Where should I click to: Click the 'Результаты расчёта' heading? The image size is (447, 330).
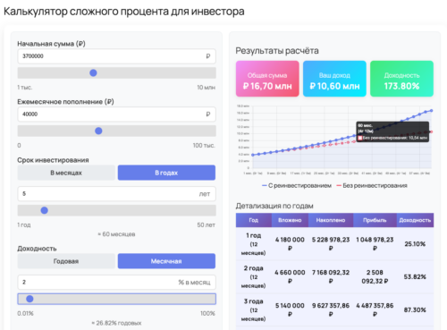click(x=277, y=51)
